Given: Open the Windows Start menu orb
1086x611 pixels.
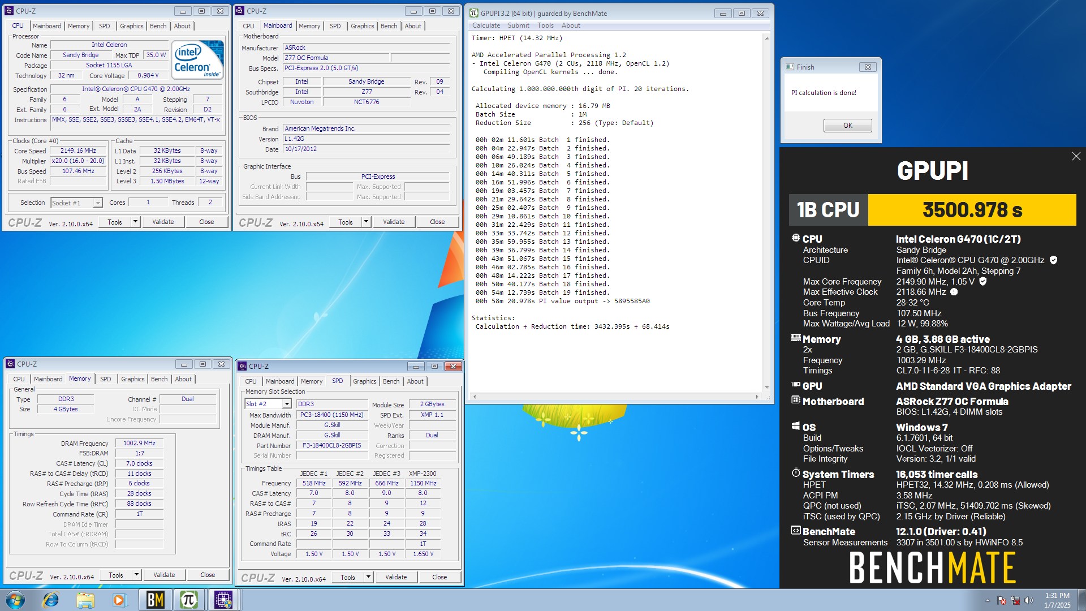Looking at the screenshot, I should (x=15, y=600).
